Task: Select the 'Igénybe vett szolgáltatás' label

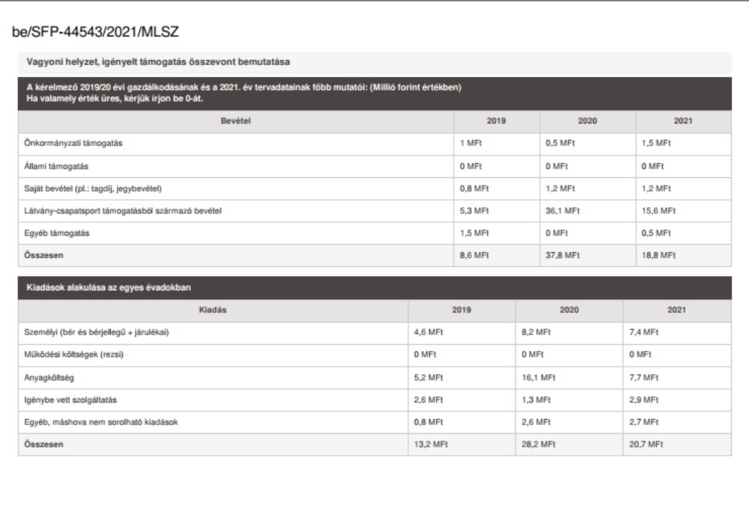Action: (70, 400)
